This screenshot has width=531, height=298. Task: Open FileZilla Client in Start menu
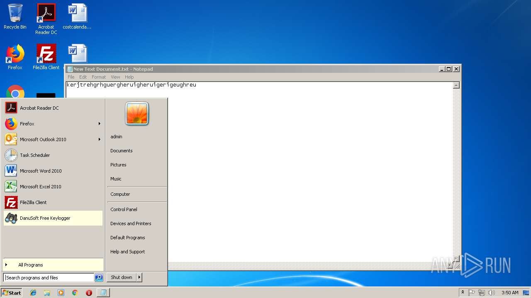coord(53,202)
